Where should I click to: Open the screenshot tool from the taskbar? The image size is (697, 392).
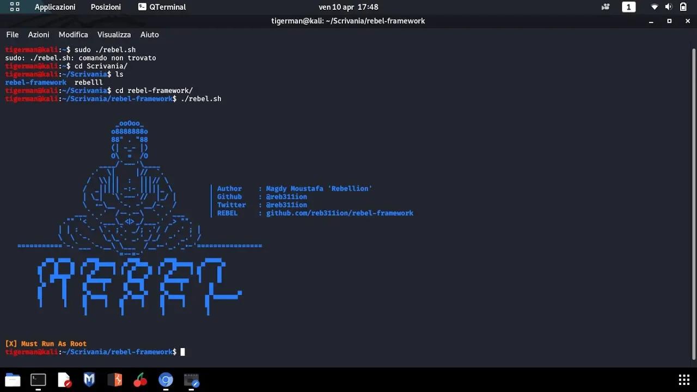(x=191, y=379)
